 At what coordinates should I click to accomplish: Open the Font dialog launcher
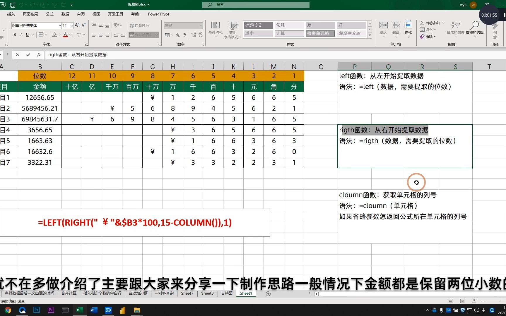86,45
